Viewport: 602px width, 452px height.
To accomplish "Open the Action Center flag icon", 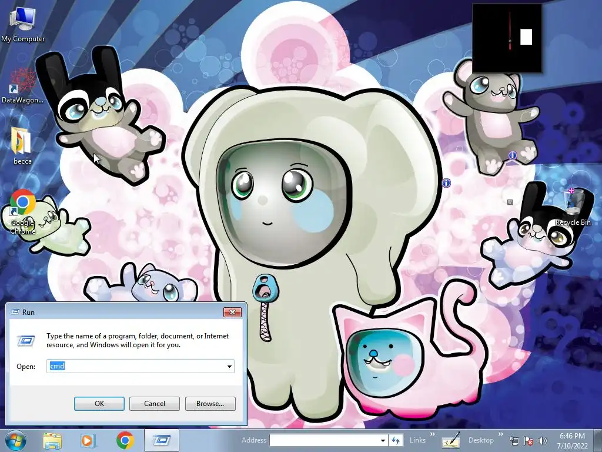I will click(529, 441).
